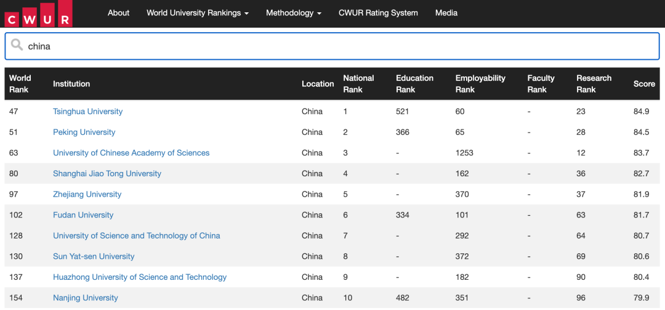Click research rank 12 value
The width and height of the screenshot is (665, 310).
581,152
